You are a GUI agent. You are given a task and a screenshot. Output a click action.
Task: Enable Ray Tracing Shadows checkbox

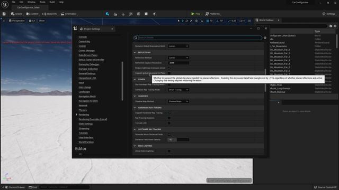pos(169,118)
